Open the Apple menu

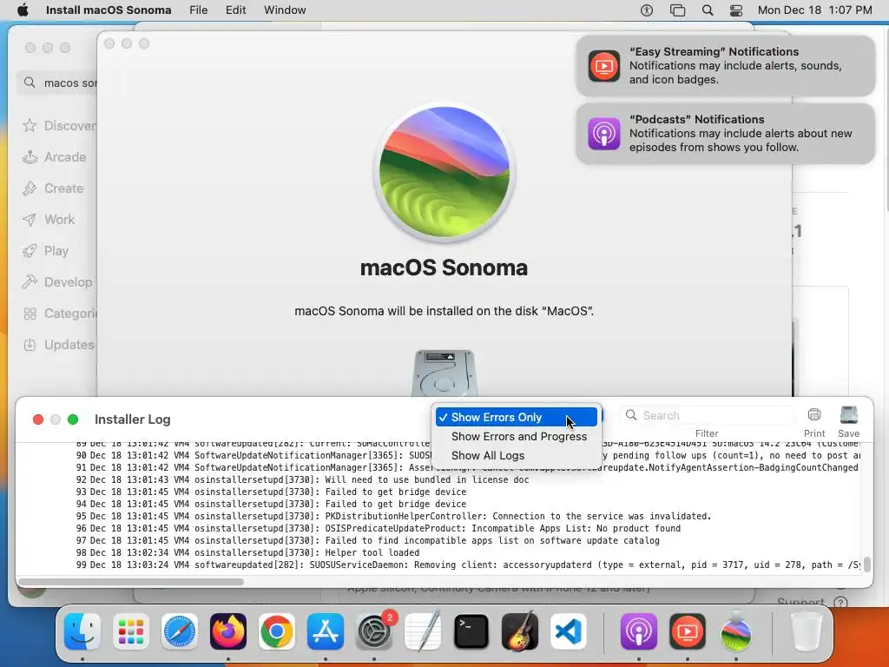tap(23, 10)
